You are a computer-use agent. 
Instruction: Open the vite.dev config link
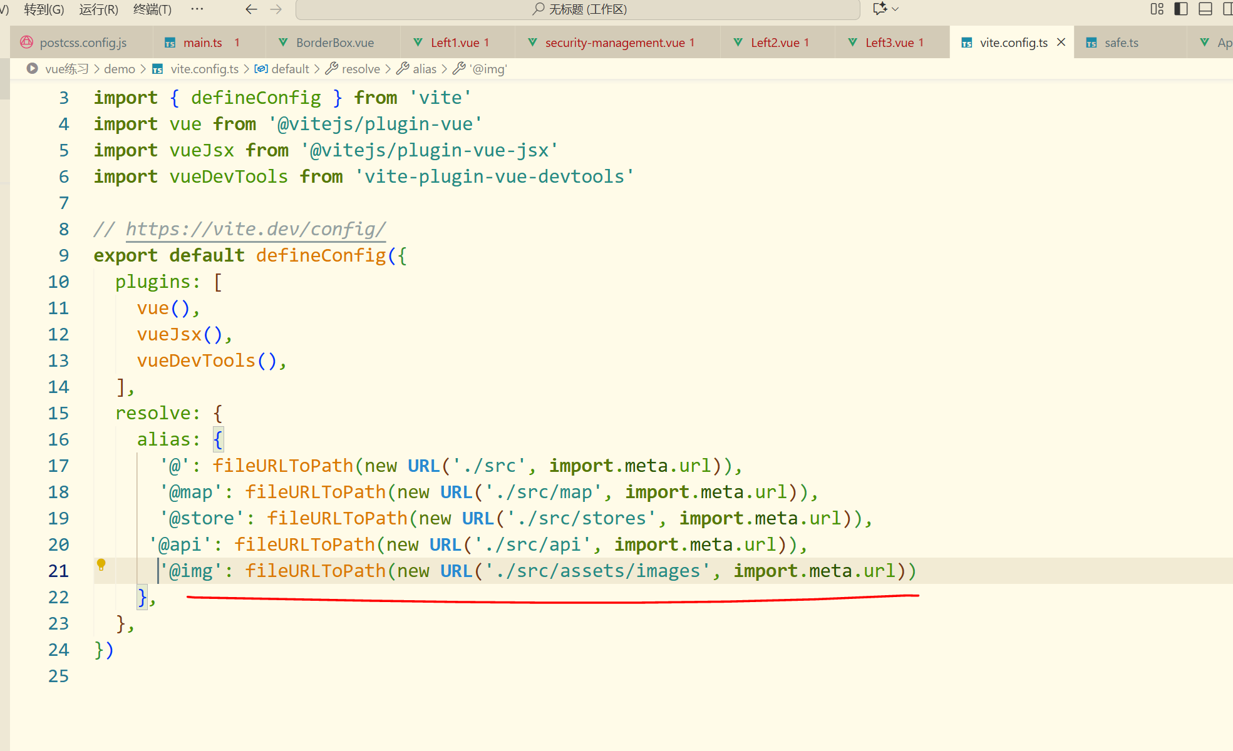pos(255,229)
